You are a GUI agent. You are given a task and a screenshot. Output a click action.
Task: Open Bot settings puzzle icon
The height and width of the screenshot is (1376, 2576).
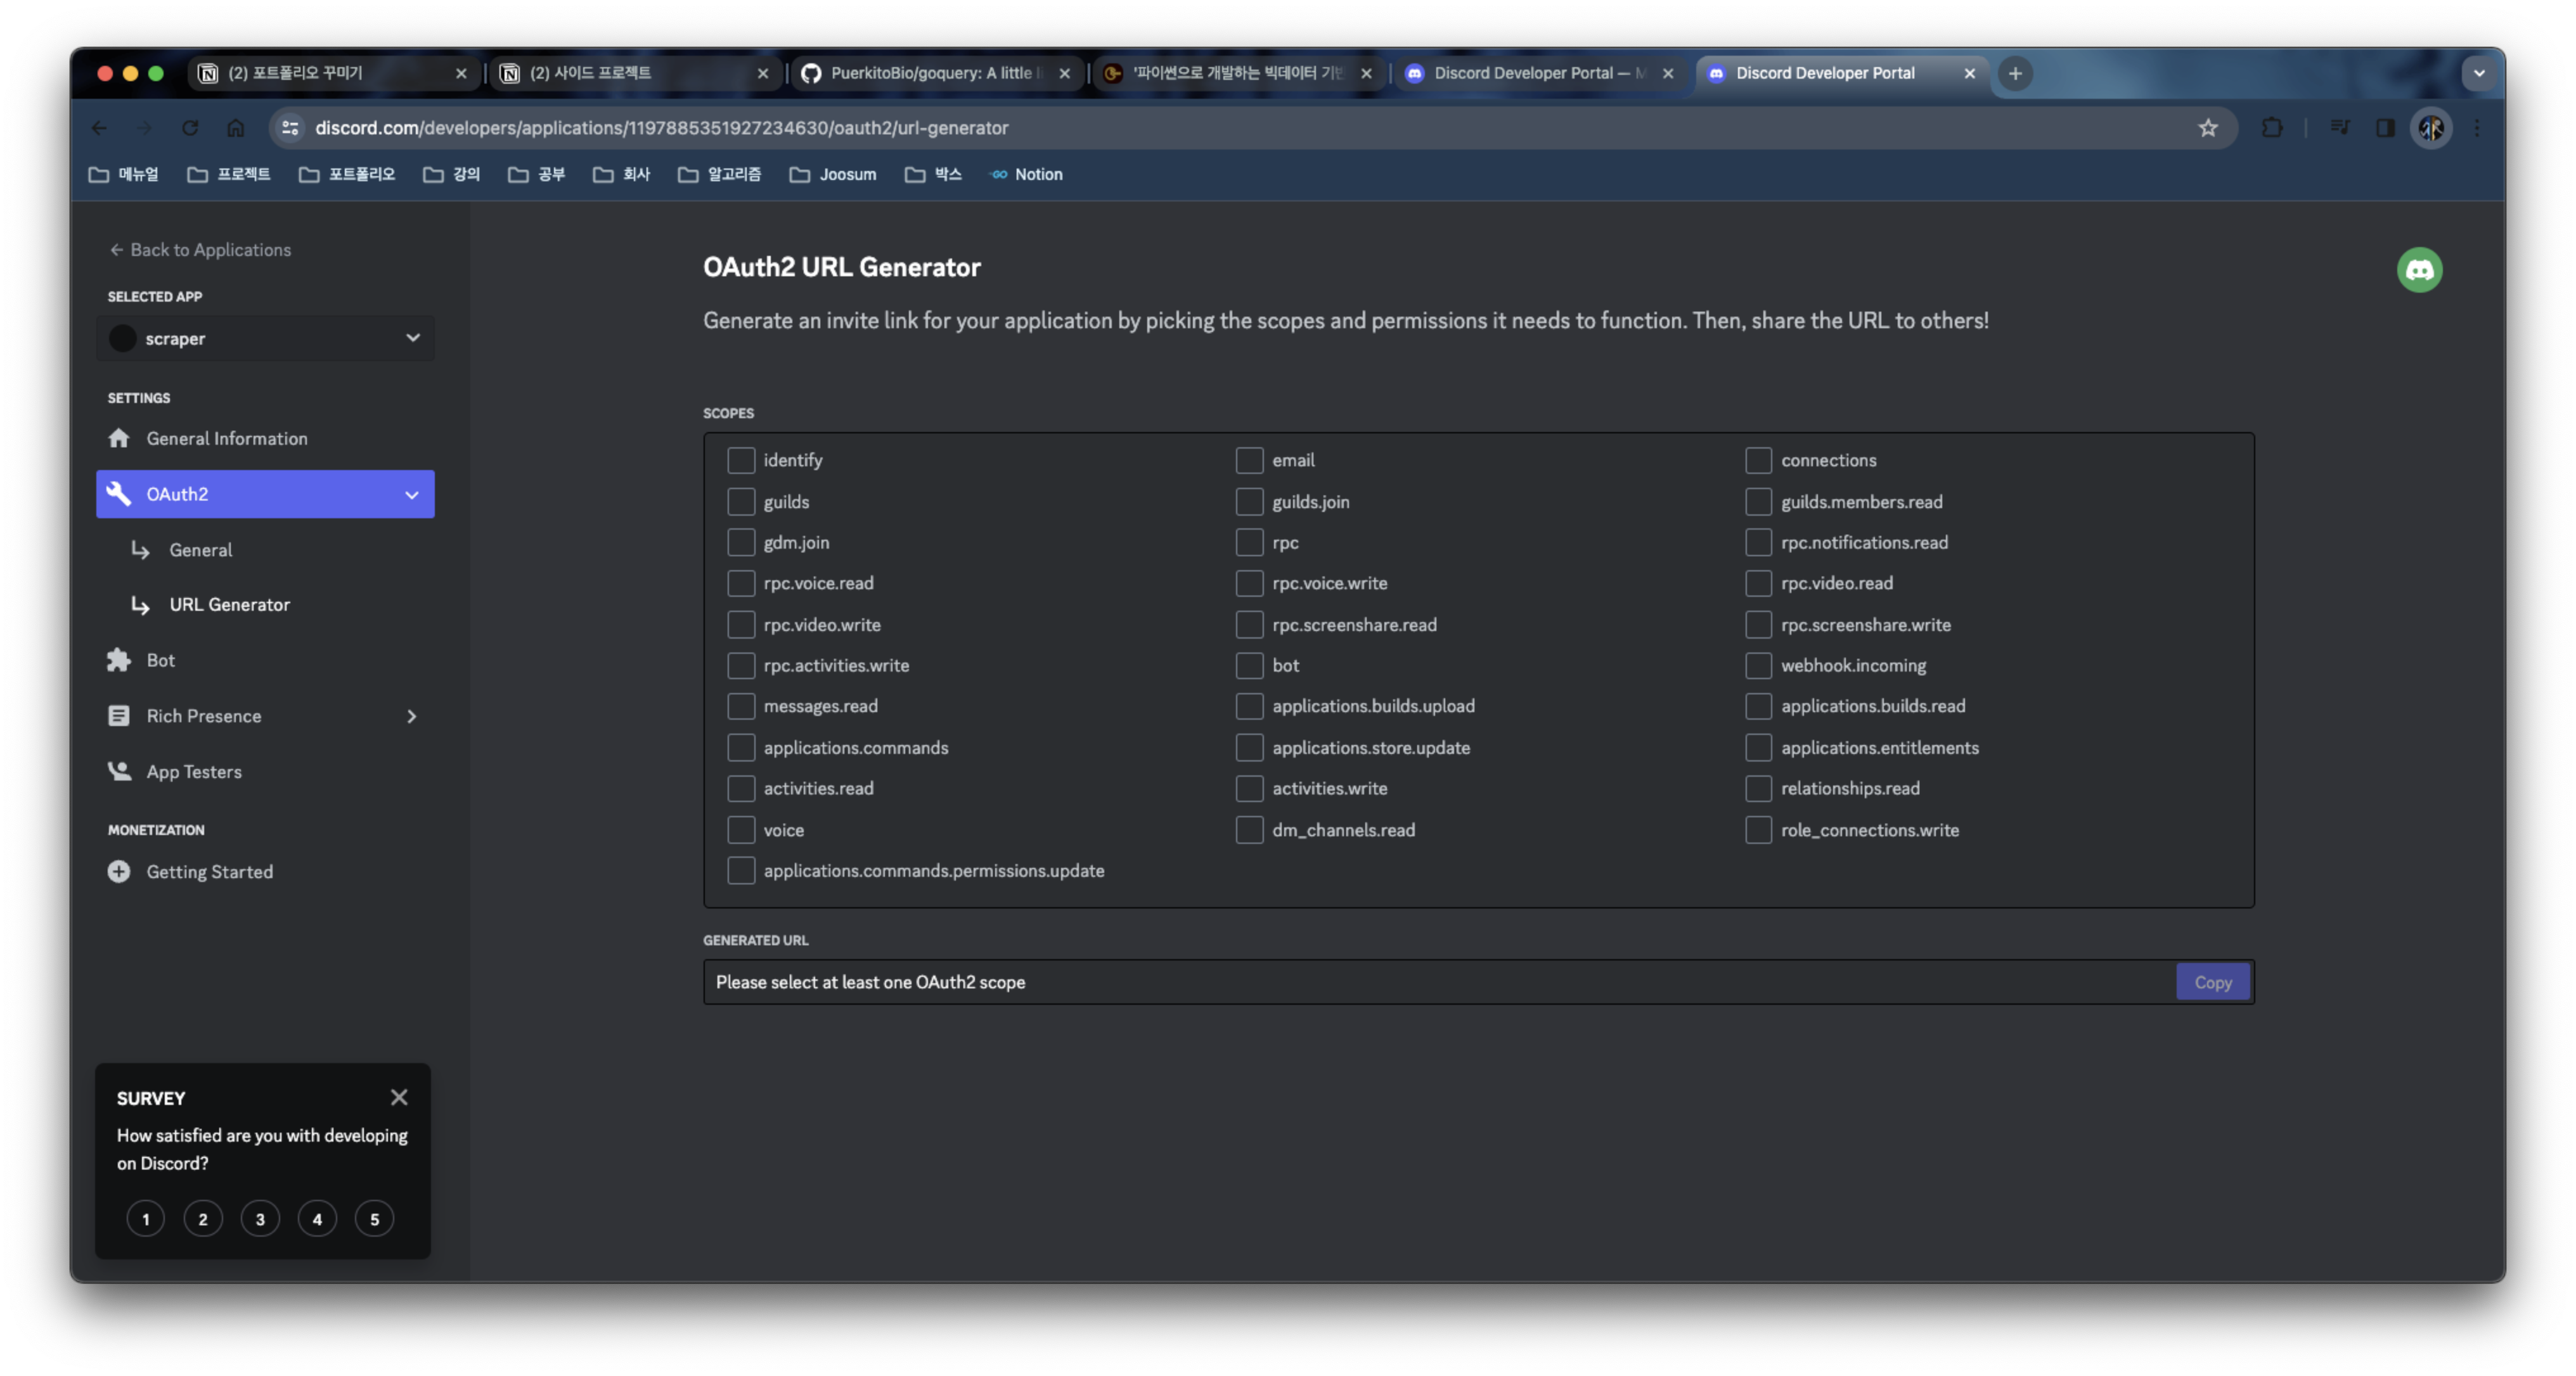coord(119,659)
